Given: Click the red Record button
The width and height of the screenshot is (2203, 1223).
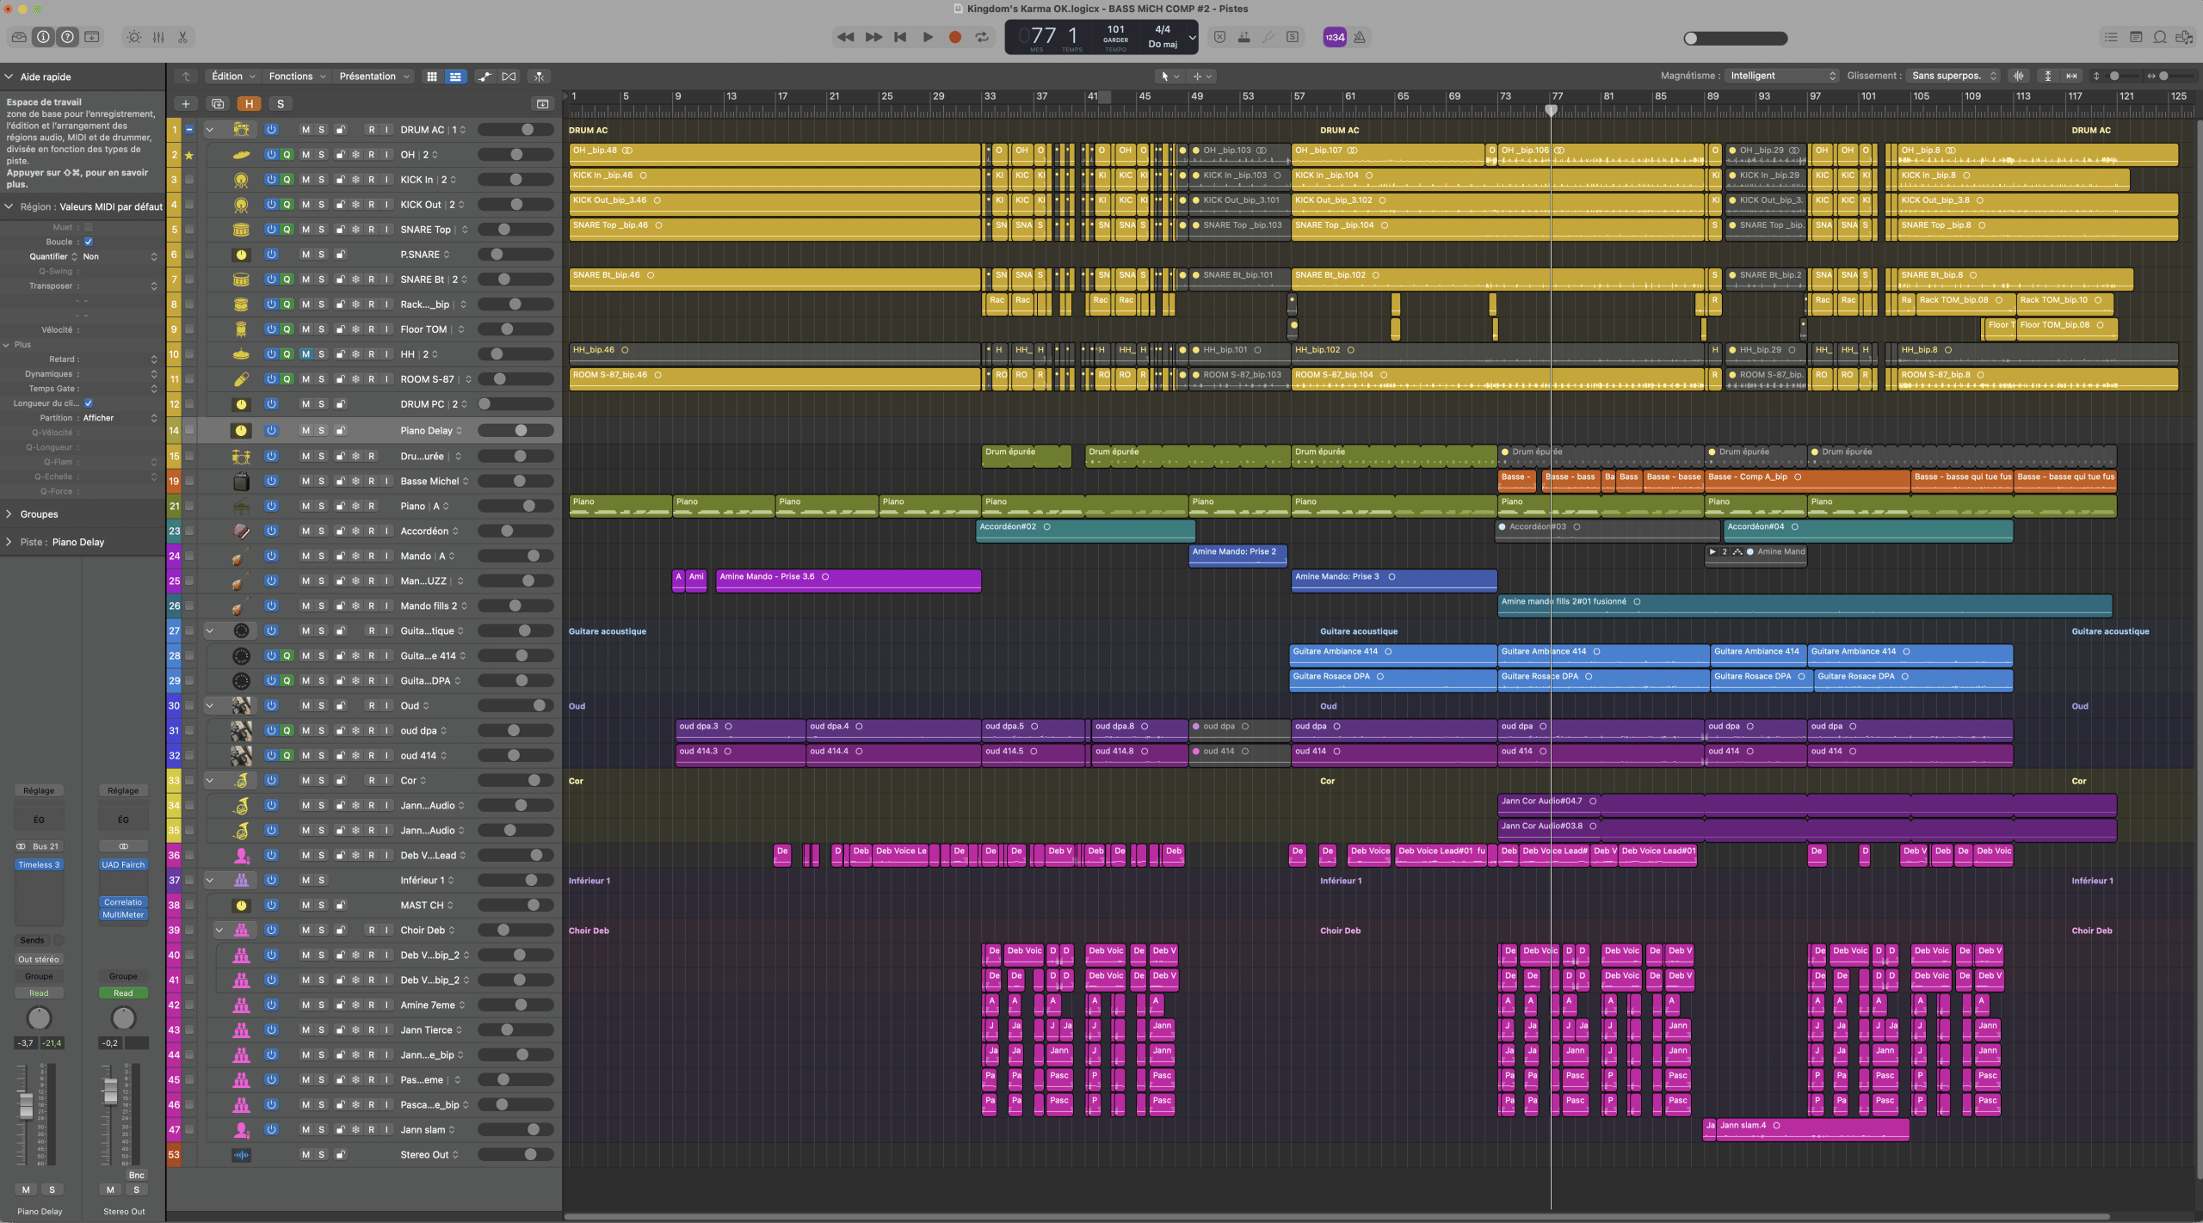Looking at the screenshot, I should (954, 37).
